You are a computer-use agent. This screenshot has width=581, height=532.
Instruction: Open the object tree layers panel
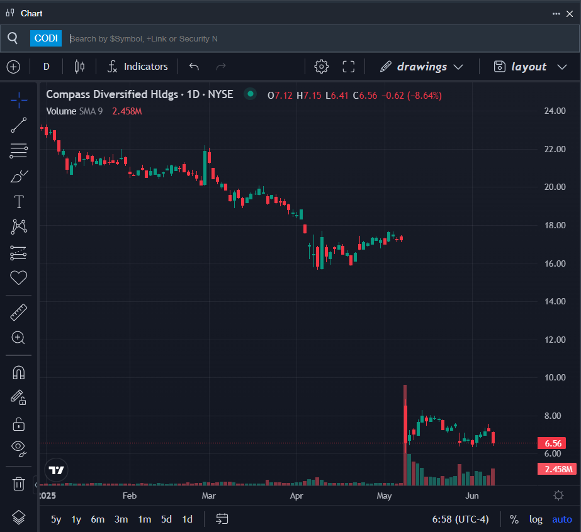[18, 517]
